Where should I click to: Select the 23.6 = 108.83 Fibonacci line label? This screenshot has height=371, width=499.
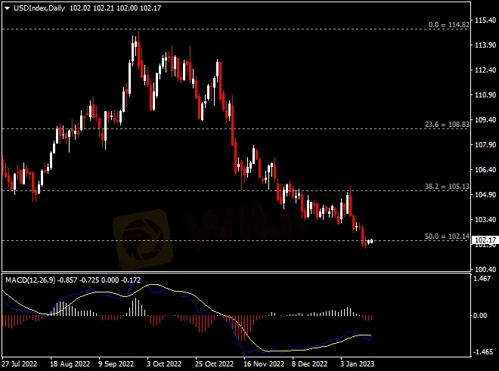click(447, 125)
